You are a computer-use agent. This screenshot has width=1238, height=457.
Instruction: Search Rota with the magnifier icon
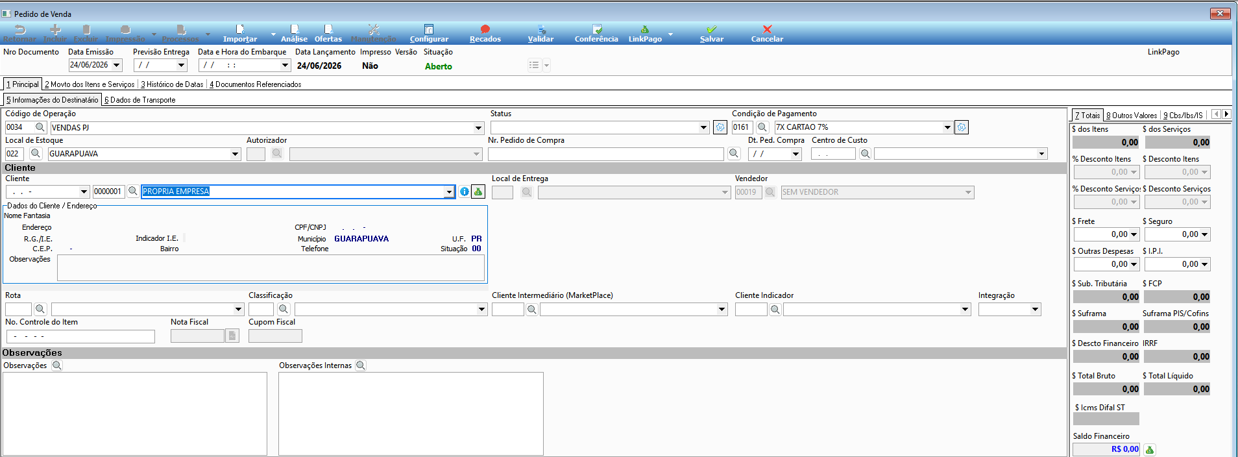[40, 310]
